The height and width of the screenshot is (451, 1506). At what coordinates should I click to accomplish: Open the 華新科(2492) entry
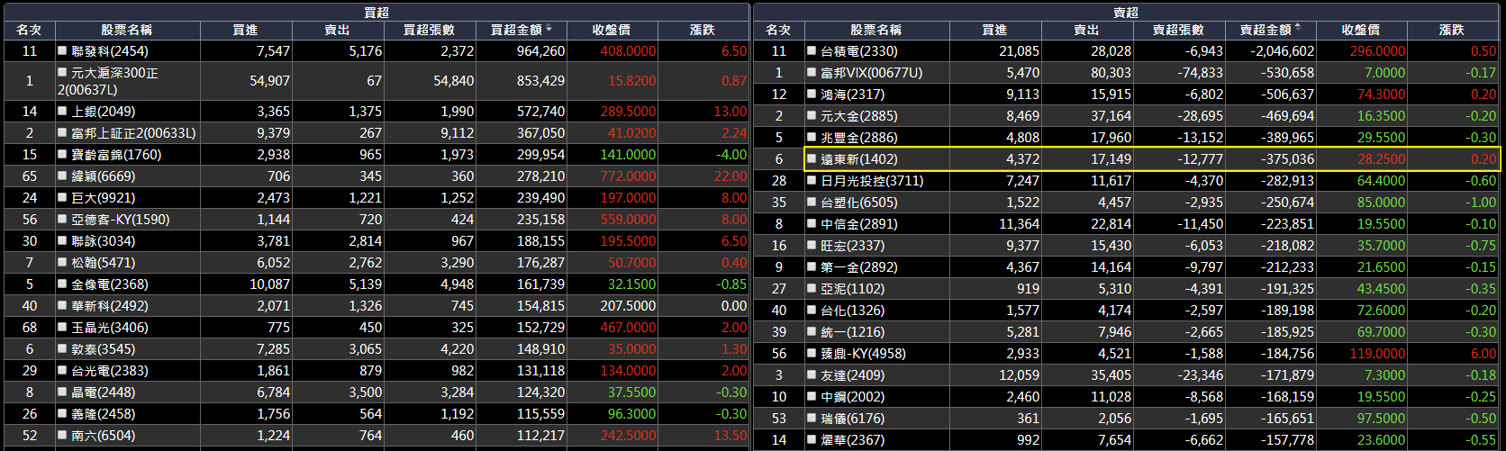[x=110, y=306]
